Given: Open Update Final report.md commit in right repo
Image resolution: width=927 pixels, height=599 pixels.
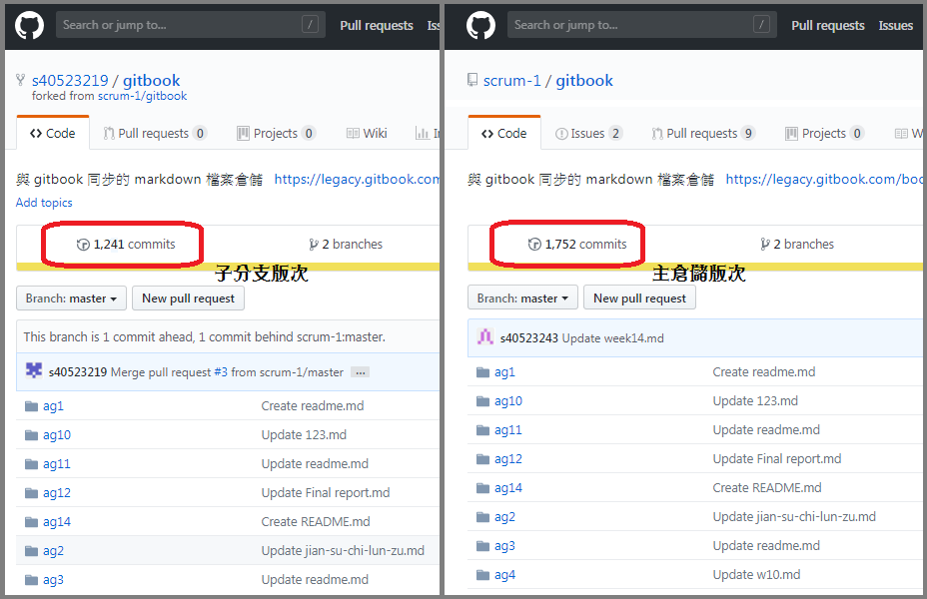Looking at the screenshot, I should pyautogui.click(x=777, y=459).
